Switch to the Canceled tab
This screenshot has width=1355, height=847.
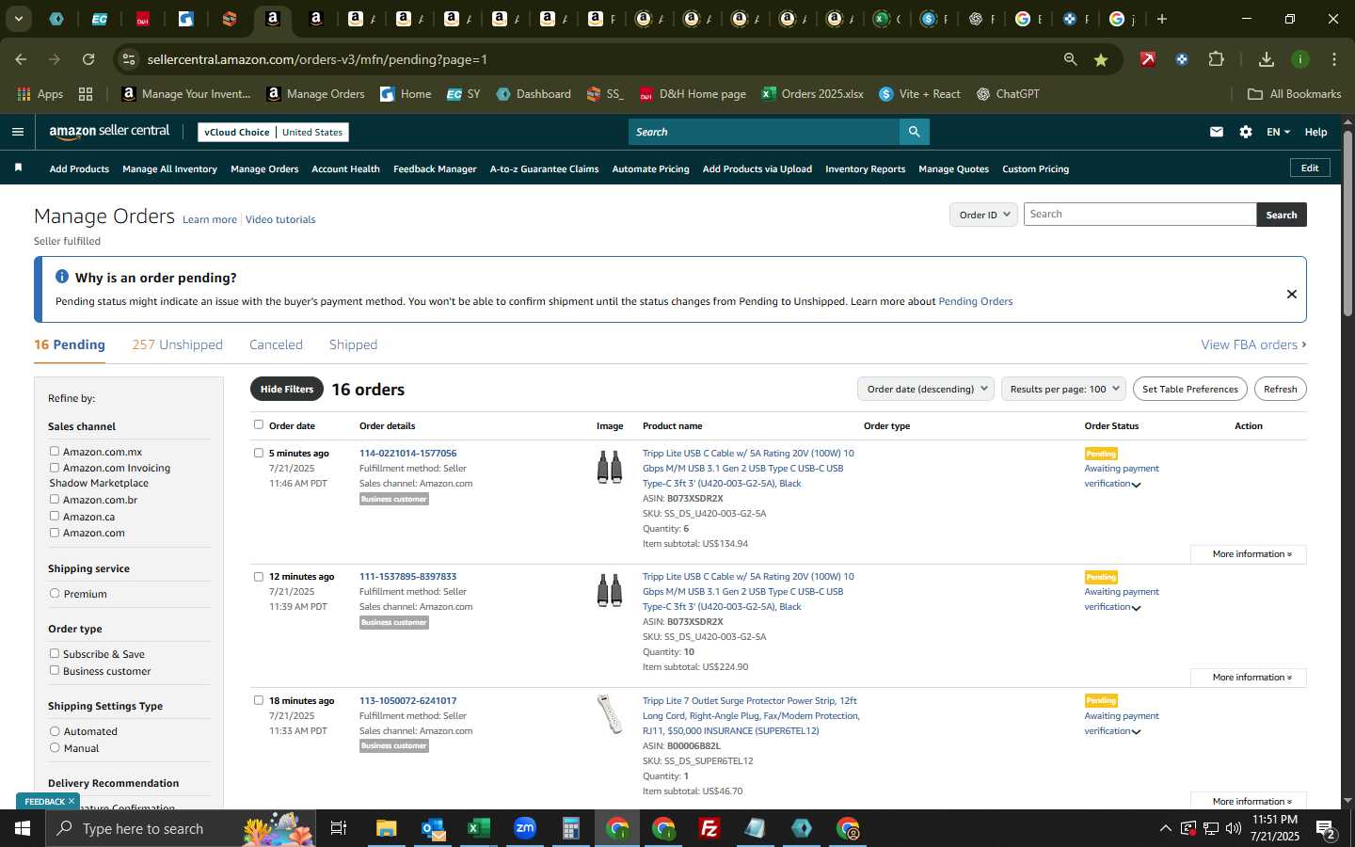pyautogui.click(x=276, y=344)
